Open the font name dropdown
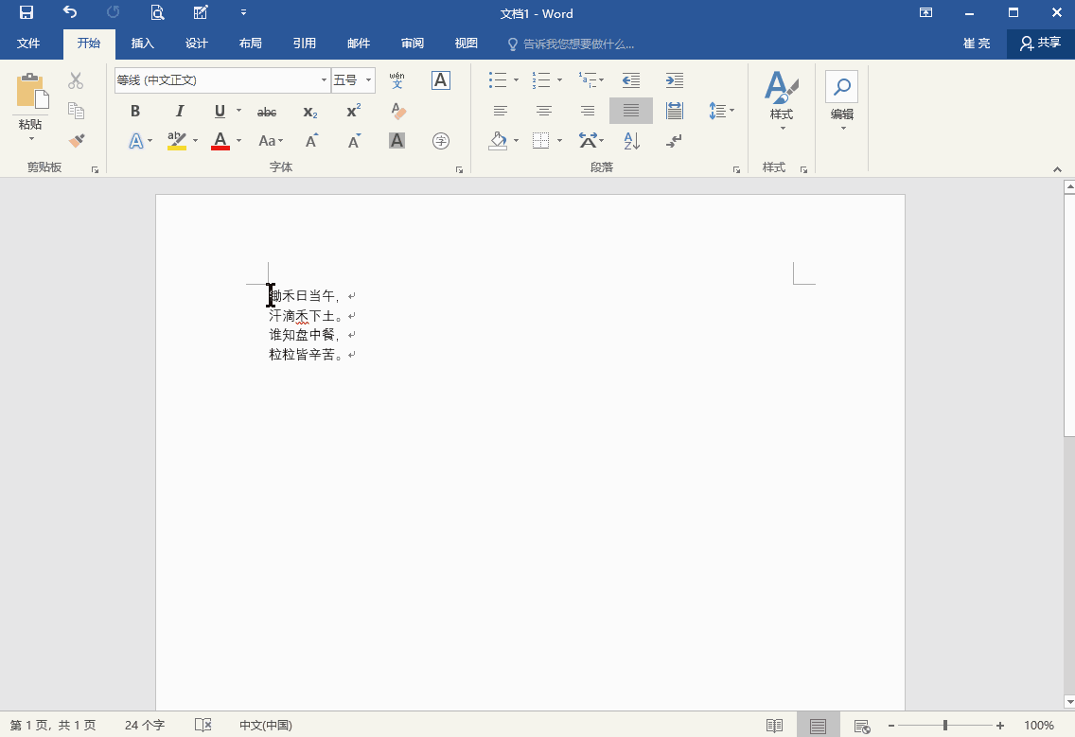The height and width of the screenshot is (737, 1075). (324, 80)
